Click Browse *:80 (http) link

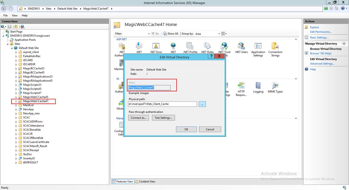321,54
